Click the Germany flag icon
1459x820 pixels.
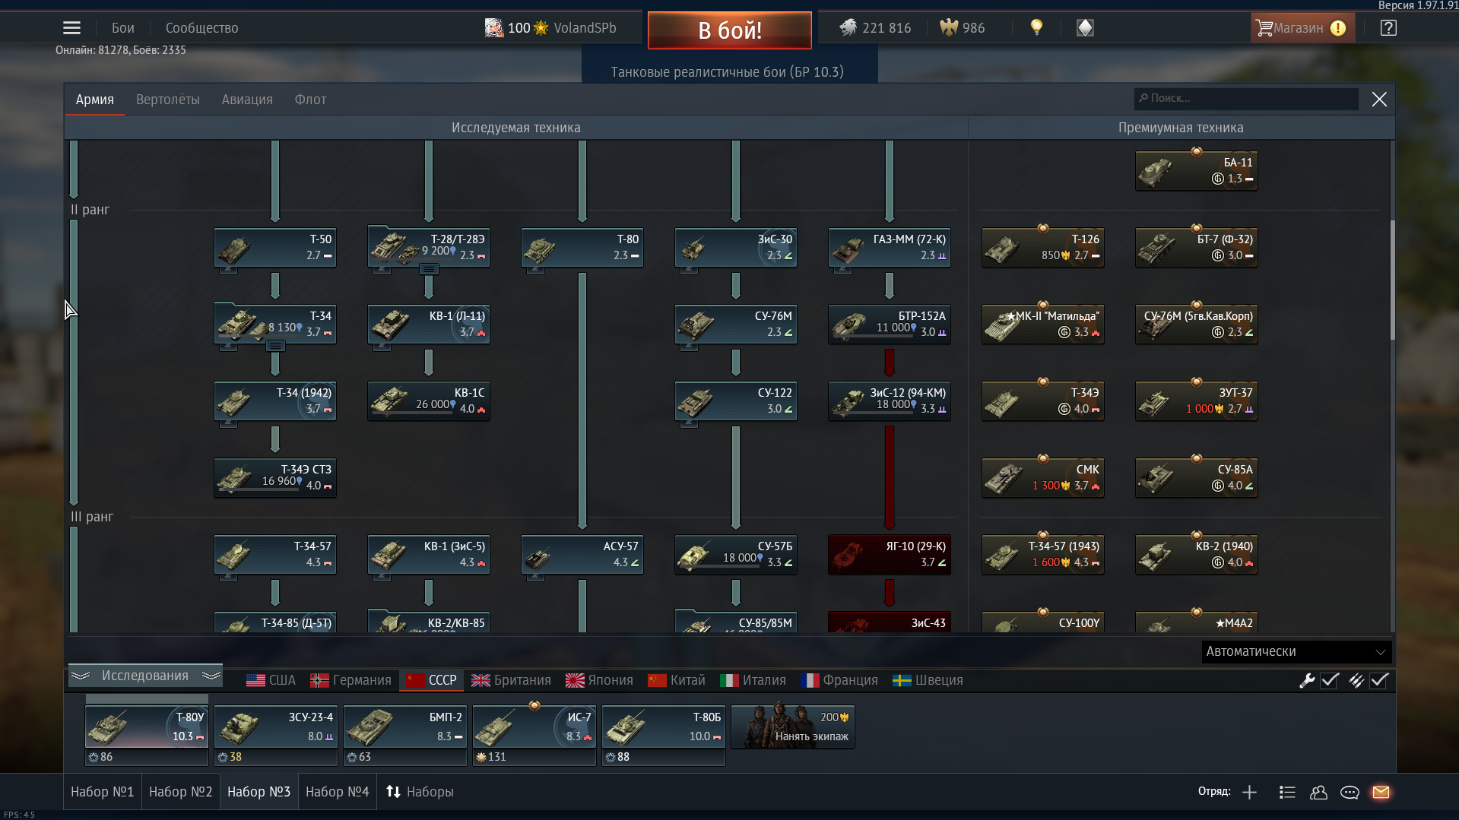click(x=319, y=680)
